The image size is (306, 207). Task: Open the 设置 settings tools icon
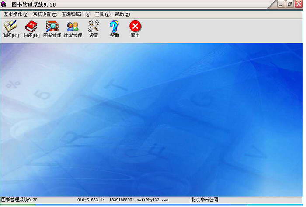tap(94, 29)
